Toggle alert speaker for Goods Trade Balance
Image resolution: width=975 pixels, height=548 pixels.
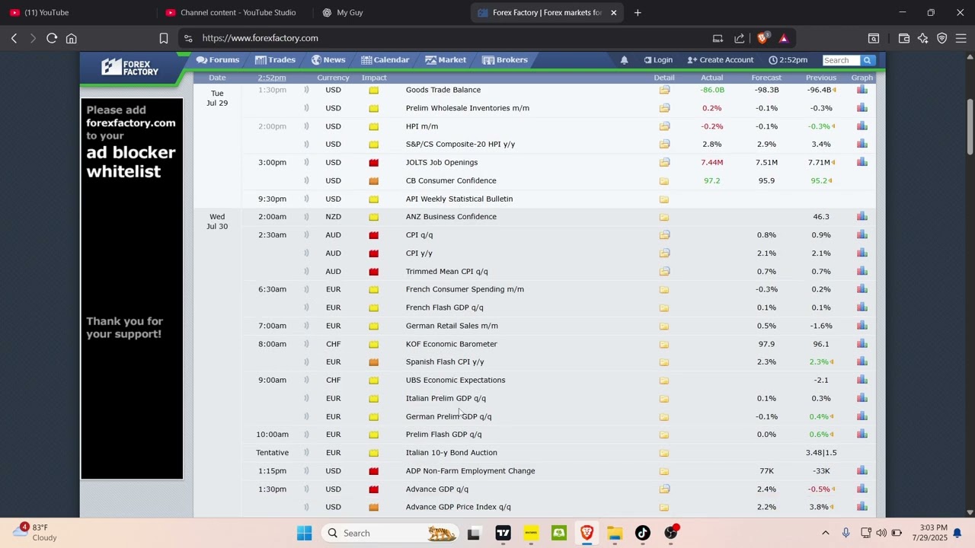click(x=306, y=90)
